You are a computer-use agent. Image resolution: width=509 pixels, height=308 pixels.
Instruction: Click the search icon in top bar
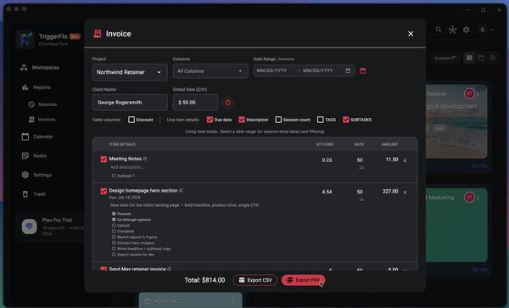pyautogui.click(x=439, y=30)
